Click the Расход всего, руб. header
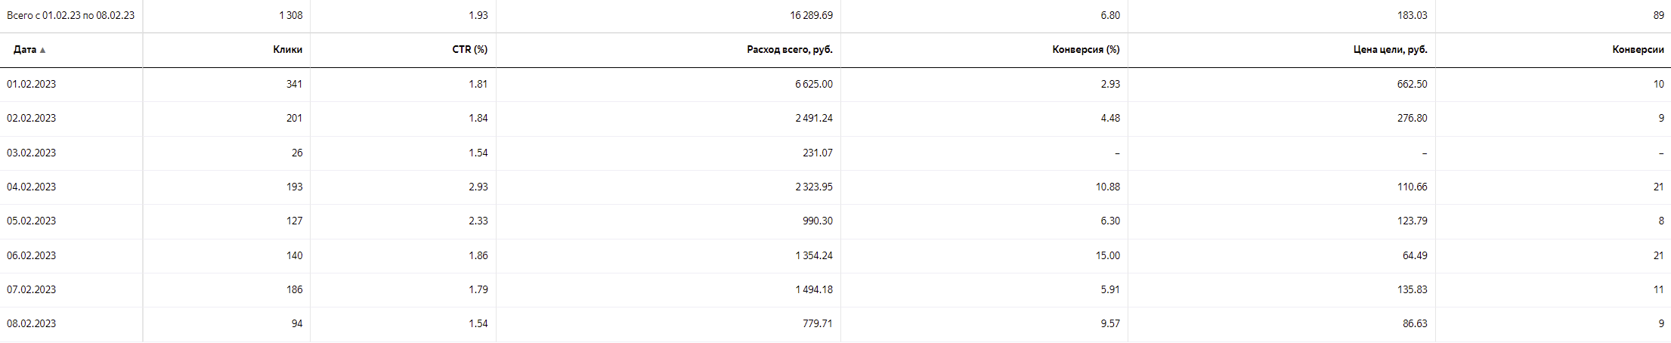1671x343 pixels. [x=789, y=50]
